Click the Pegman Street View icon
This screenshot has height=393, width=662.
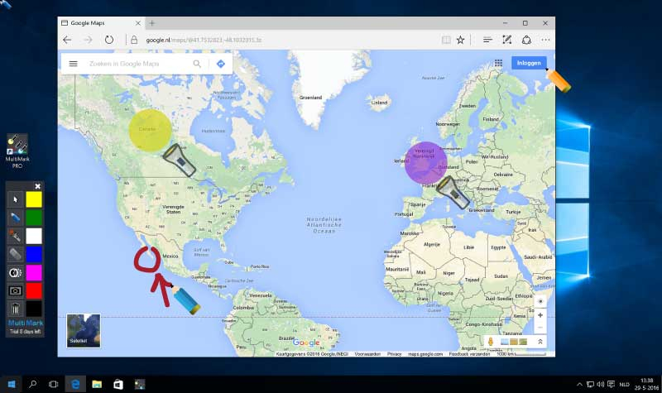pos(491,341)
